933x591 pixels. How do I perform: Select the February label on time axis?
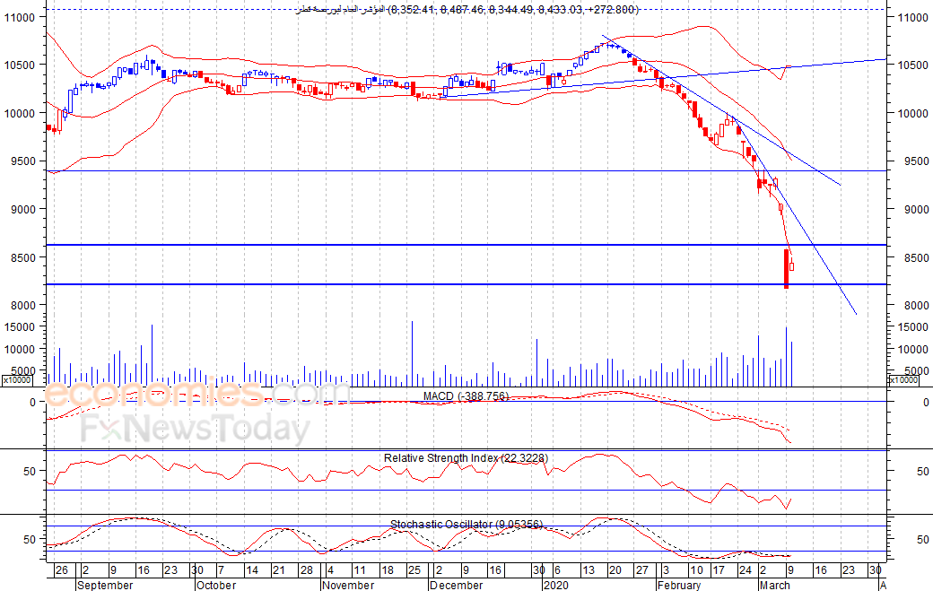pyautogui.click(x=679, y=585)
